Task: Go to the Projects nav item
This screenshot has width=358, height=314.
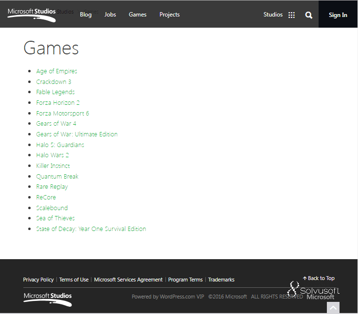Action: [169, 15]
